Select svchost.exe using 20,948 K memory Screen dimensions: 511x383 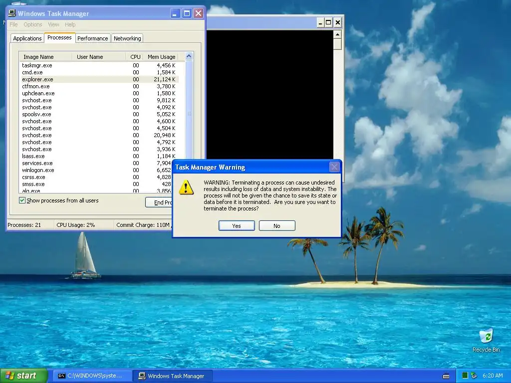(99, 135)
